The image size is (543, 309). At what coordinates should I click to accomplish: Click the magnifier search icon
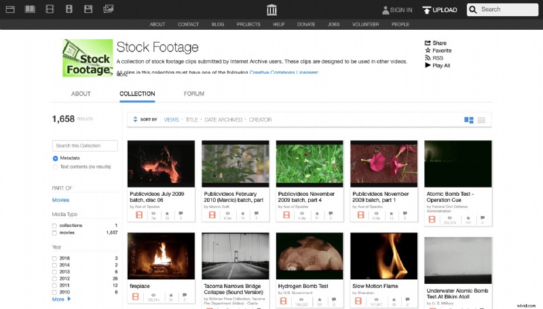pyautogui.click(x=473, y=9)
